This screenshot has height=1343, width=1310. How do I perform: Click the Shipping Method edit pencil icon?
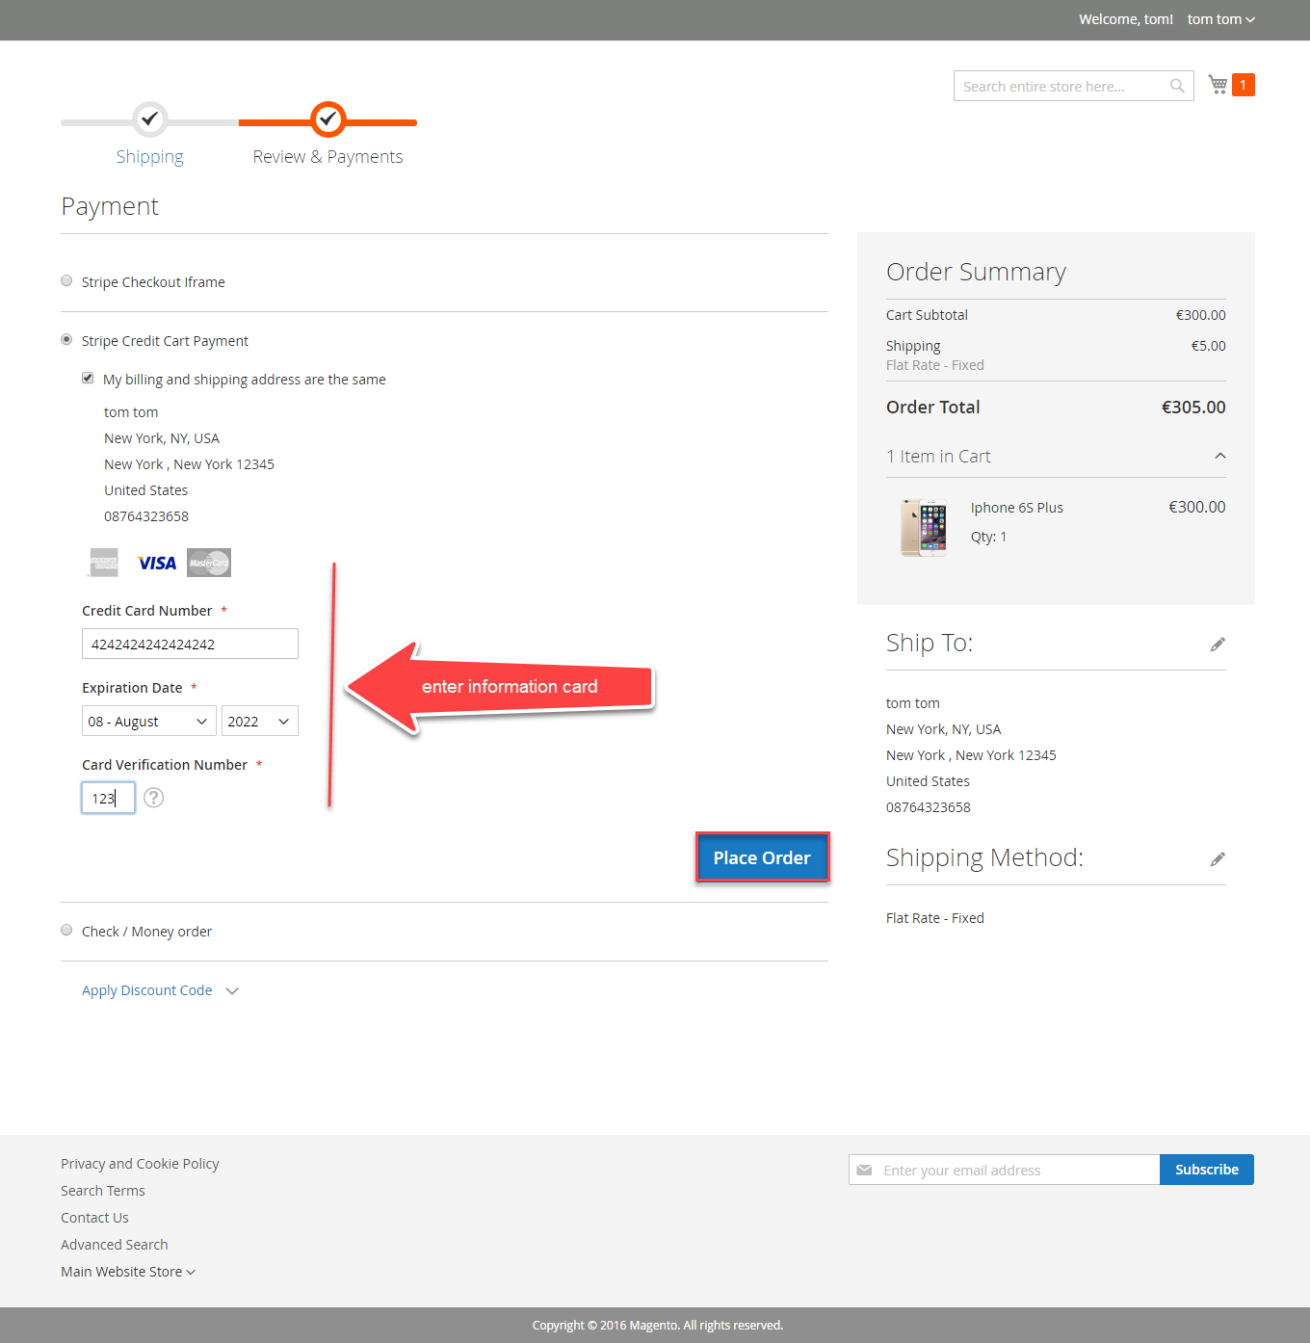click(1218, 859)
